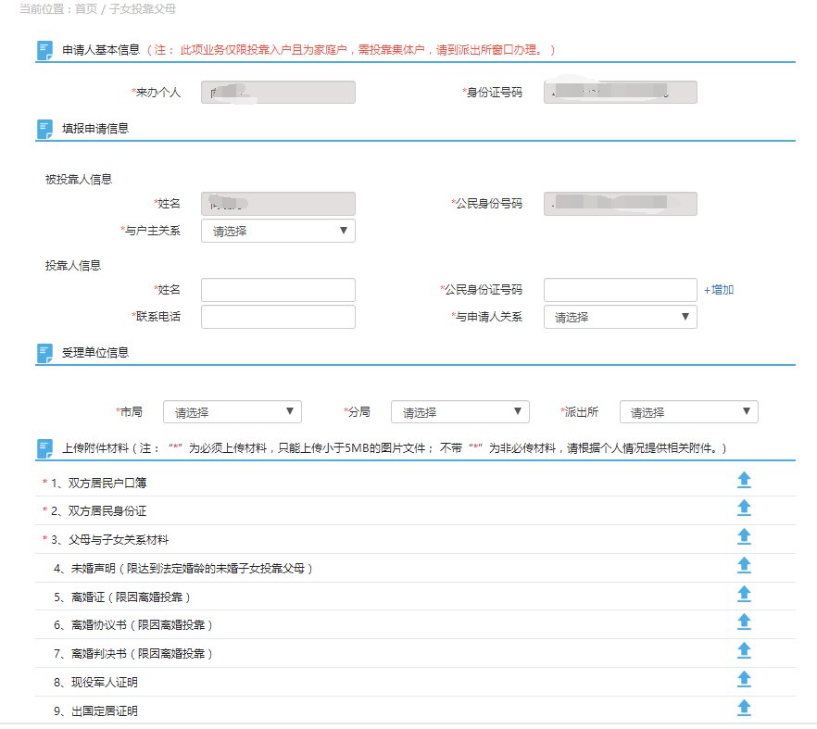
Task: Upload the 离婚协议书 file
Action: [743, 622]
